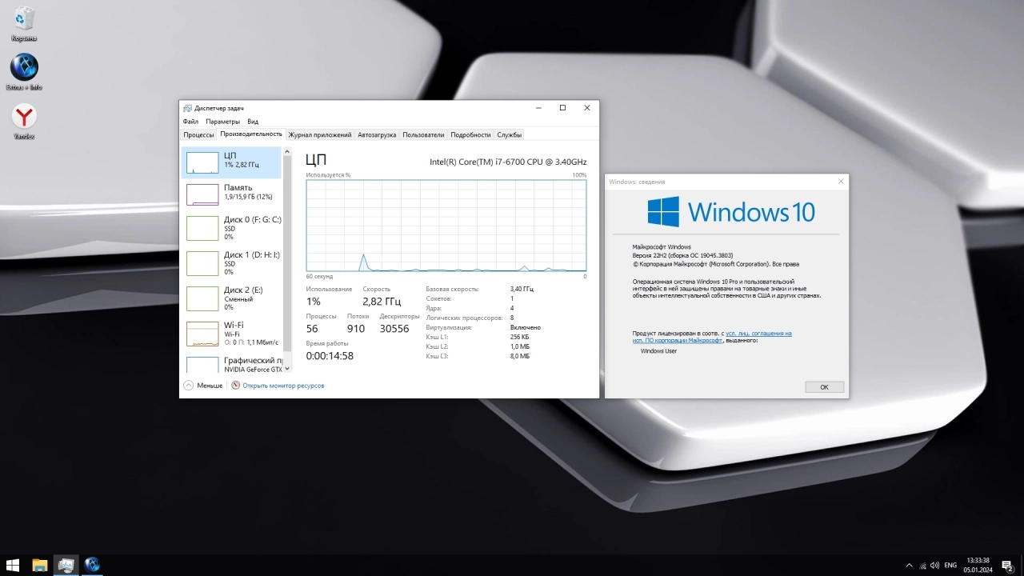Click Windows User text in about dialog
Image resolution: width=1024 pixels, height=576 pixels.
point(658,351)
